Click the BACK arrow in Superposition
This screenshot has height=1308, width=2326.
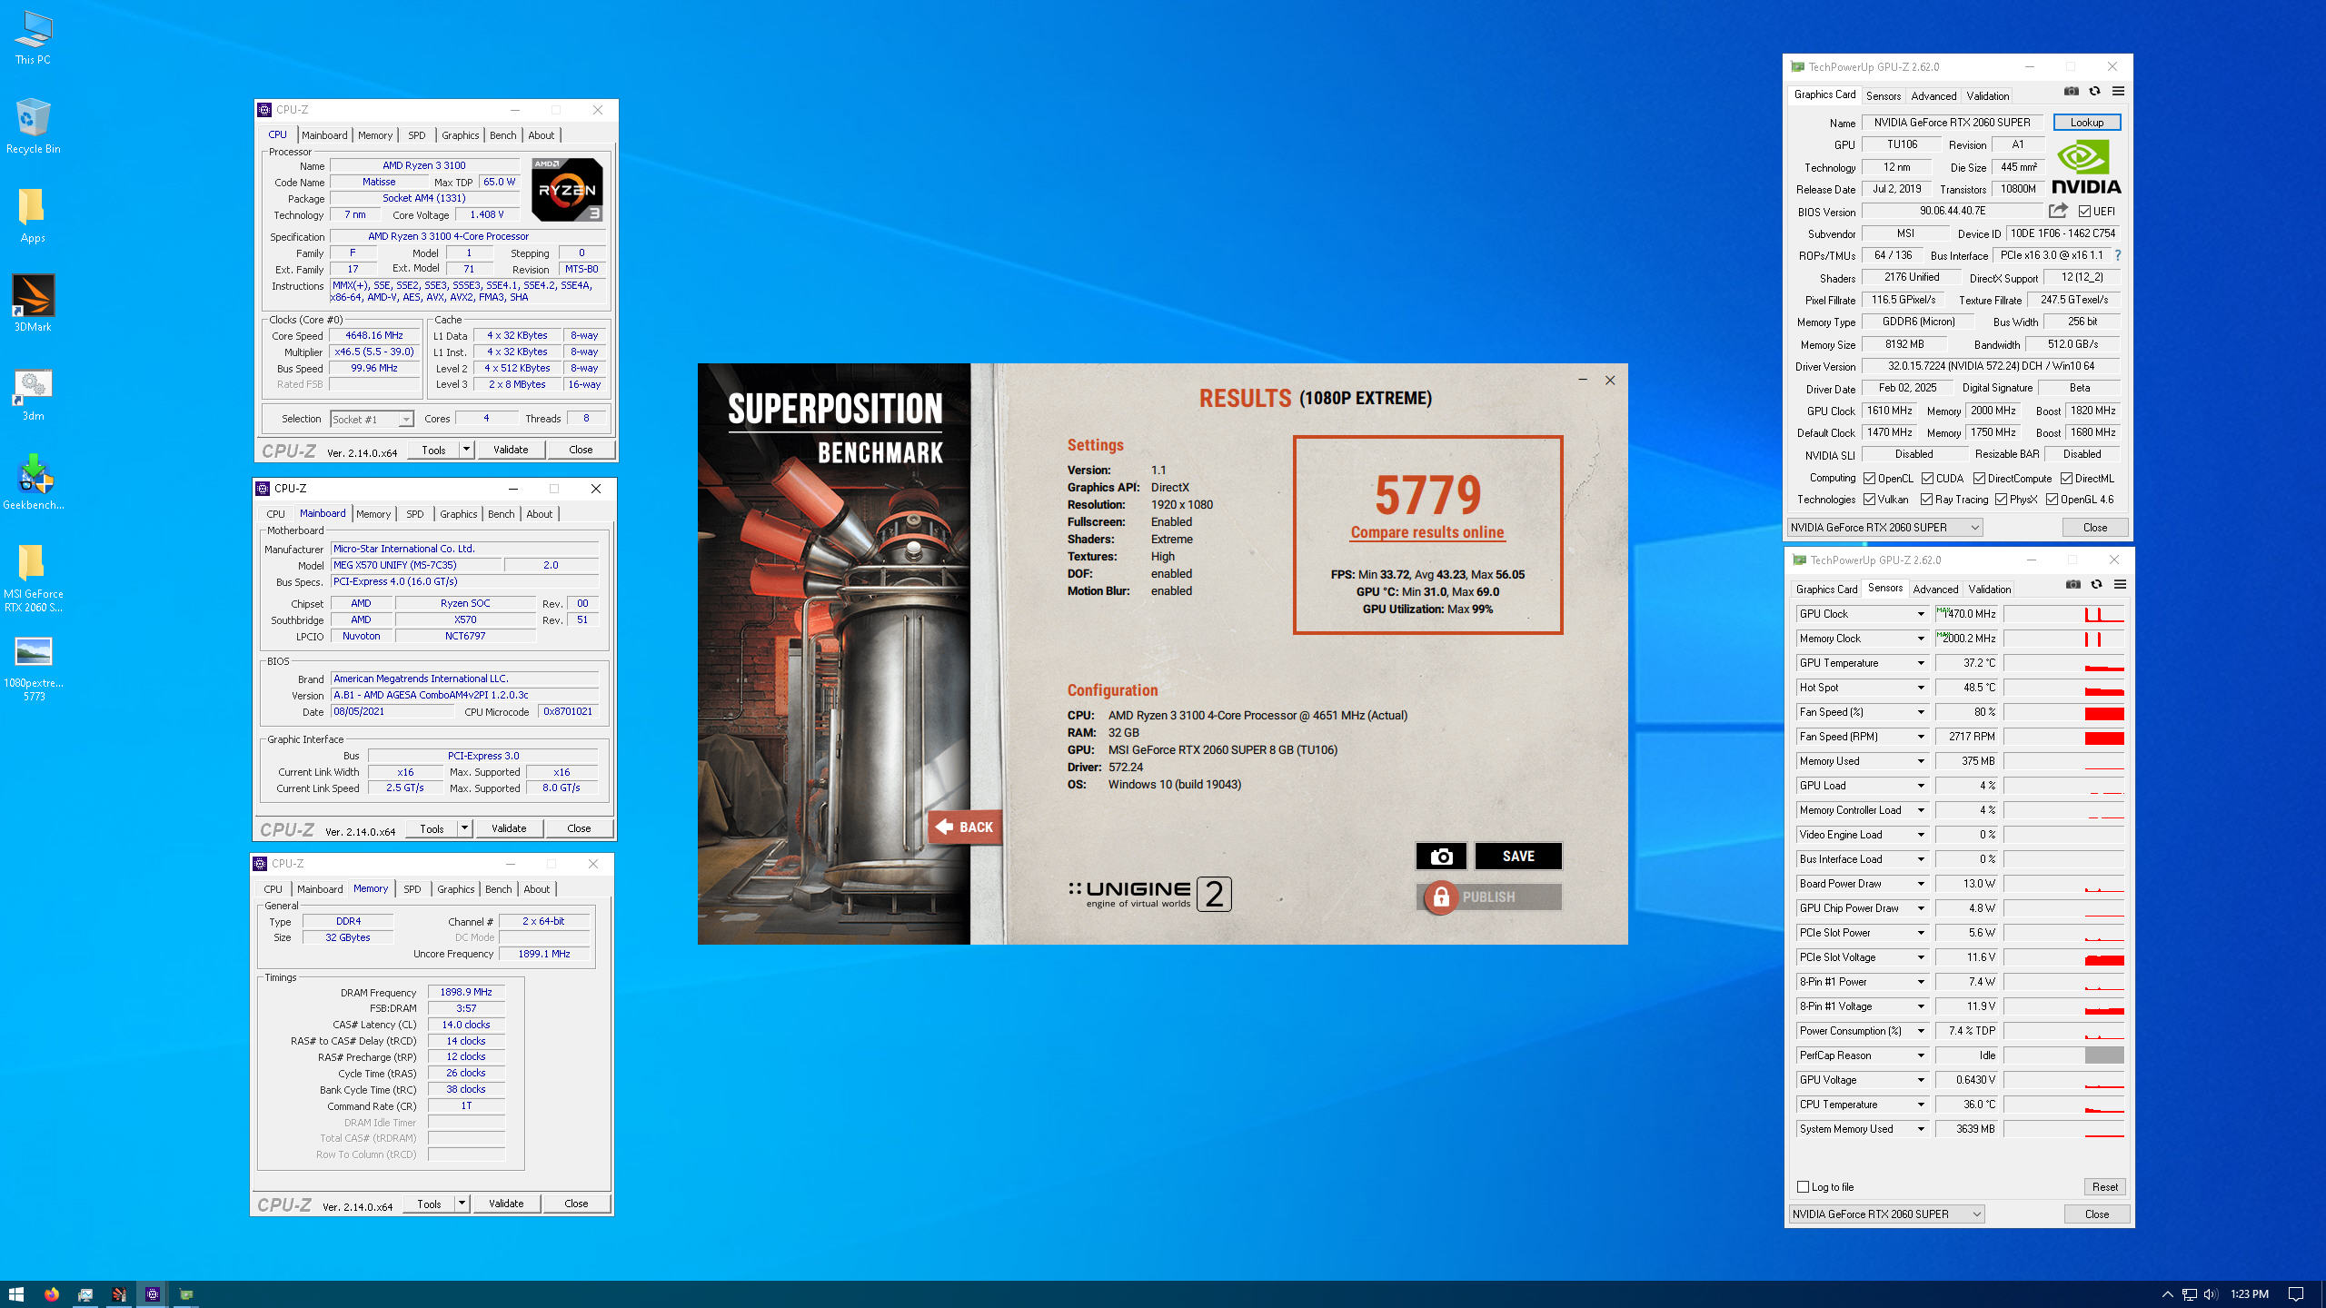coord(965,827)
